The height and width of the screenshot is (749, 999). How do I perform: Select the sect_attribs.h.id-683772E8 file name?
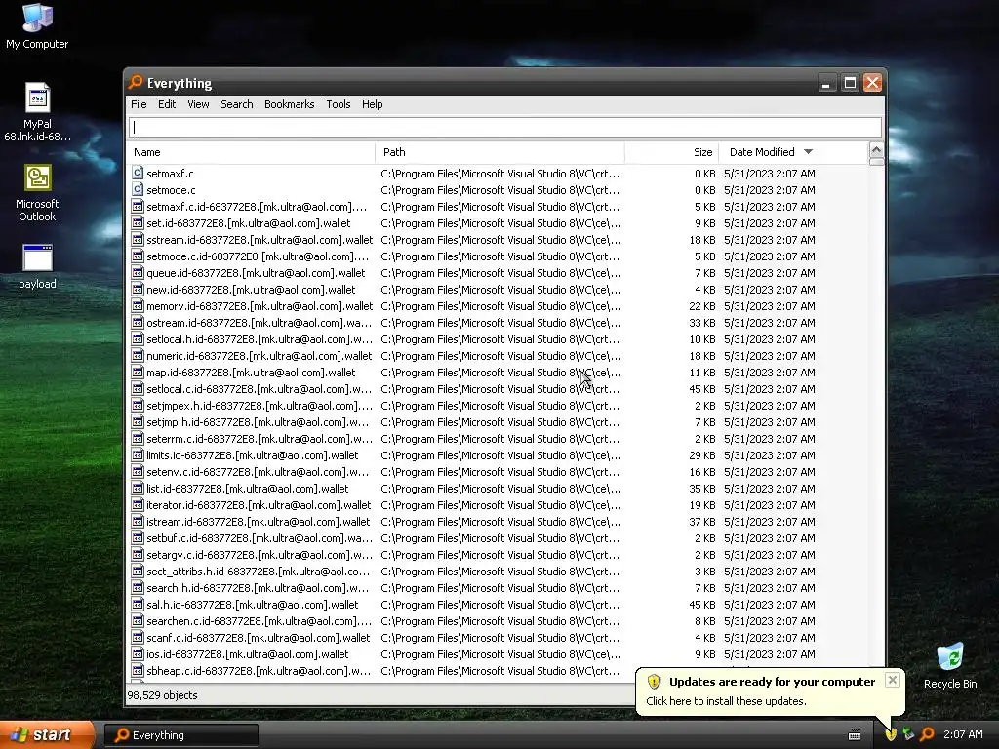[x=258, y=572]
